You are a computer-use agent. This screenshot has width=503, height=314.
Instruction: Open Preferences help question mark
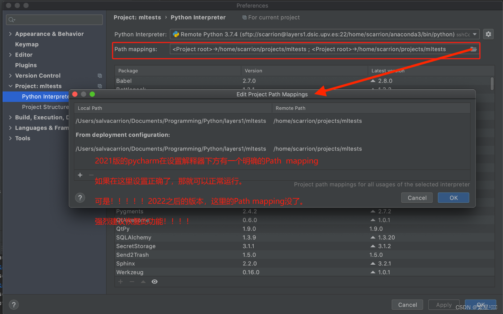pyautogui.click(x=14, y=305)
